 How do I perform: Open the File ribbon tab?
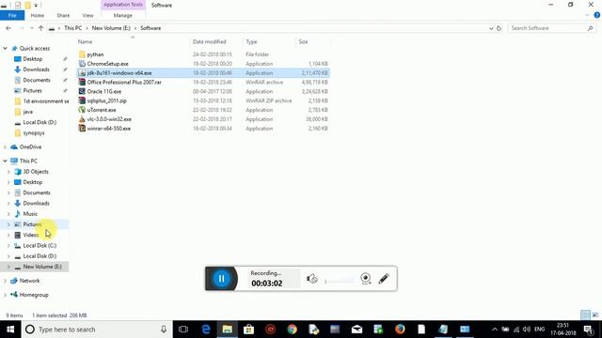click(x=12, y=15)
